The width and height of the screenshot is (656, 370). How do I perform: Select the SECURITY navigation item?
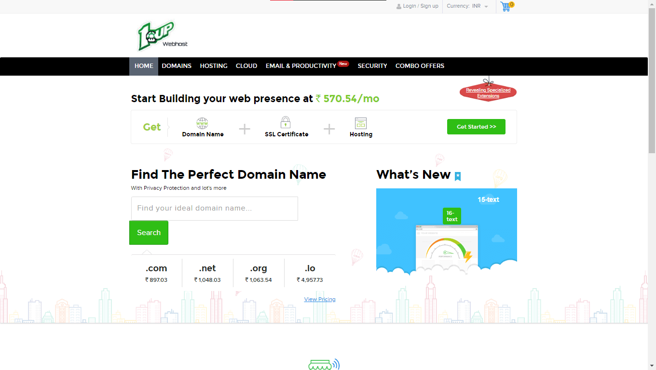click(x=372, y=66)
